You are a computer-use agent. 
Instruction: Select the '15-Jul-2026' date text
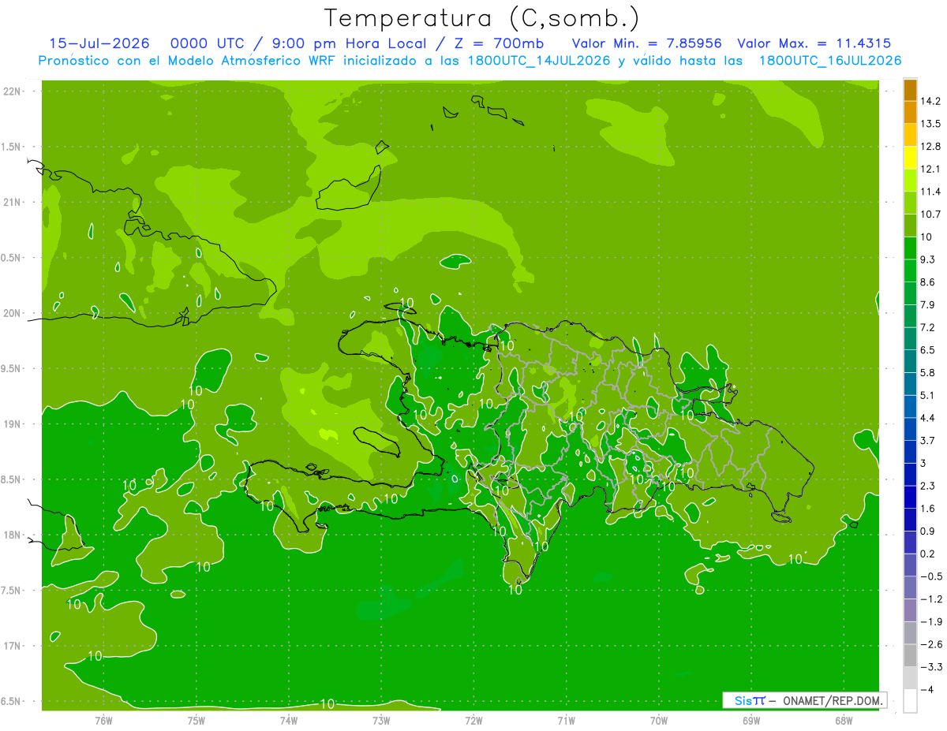(x=99, y=43)
